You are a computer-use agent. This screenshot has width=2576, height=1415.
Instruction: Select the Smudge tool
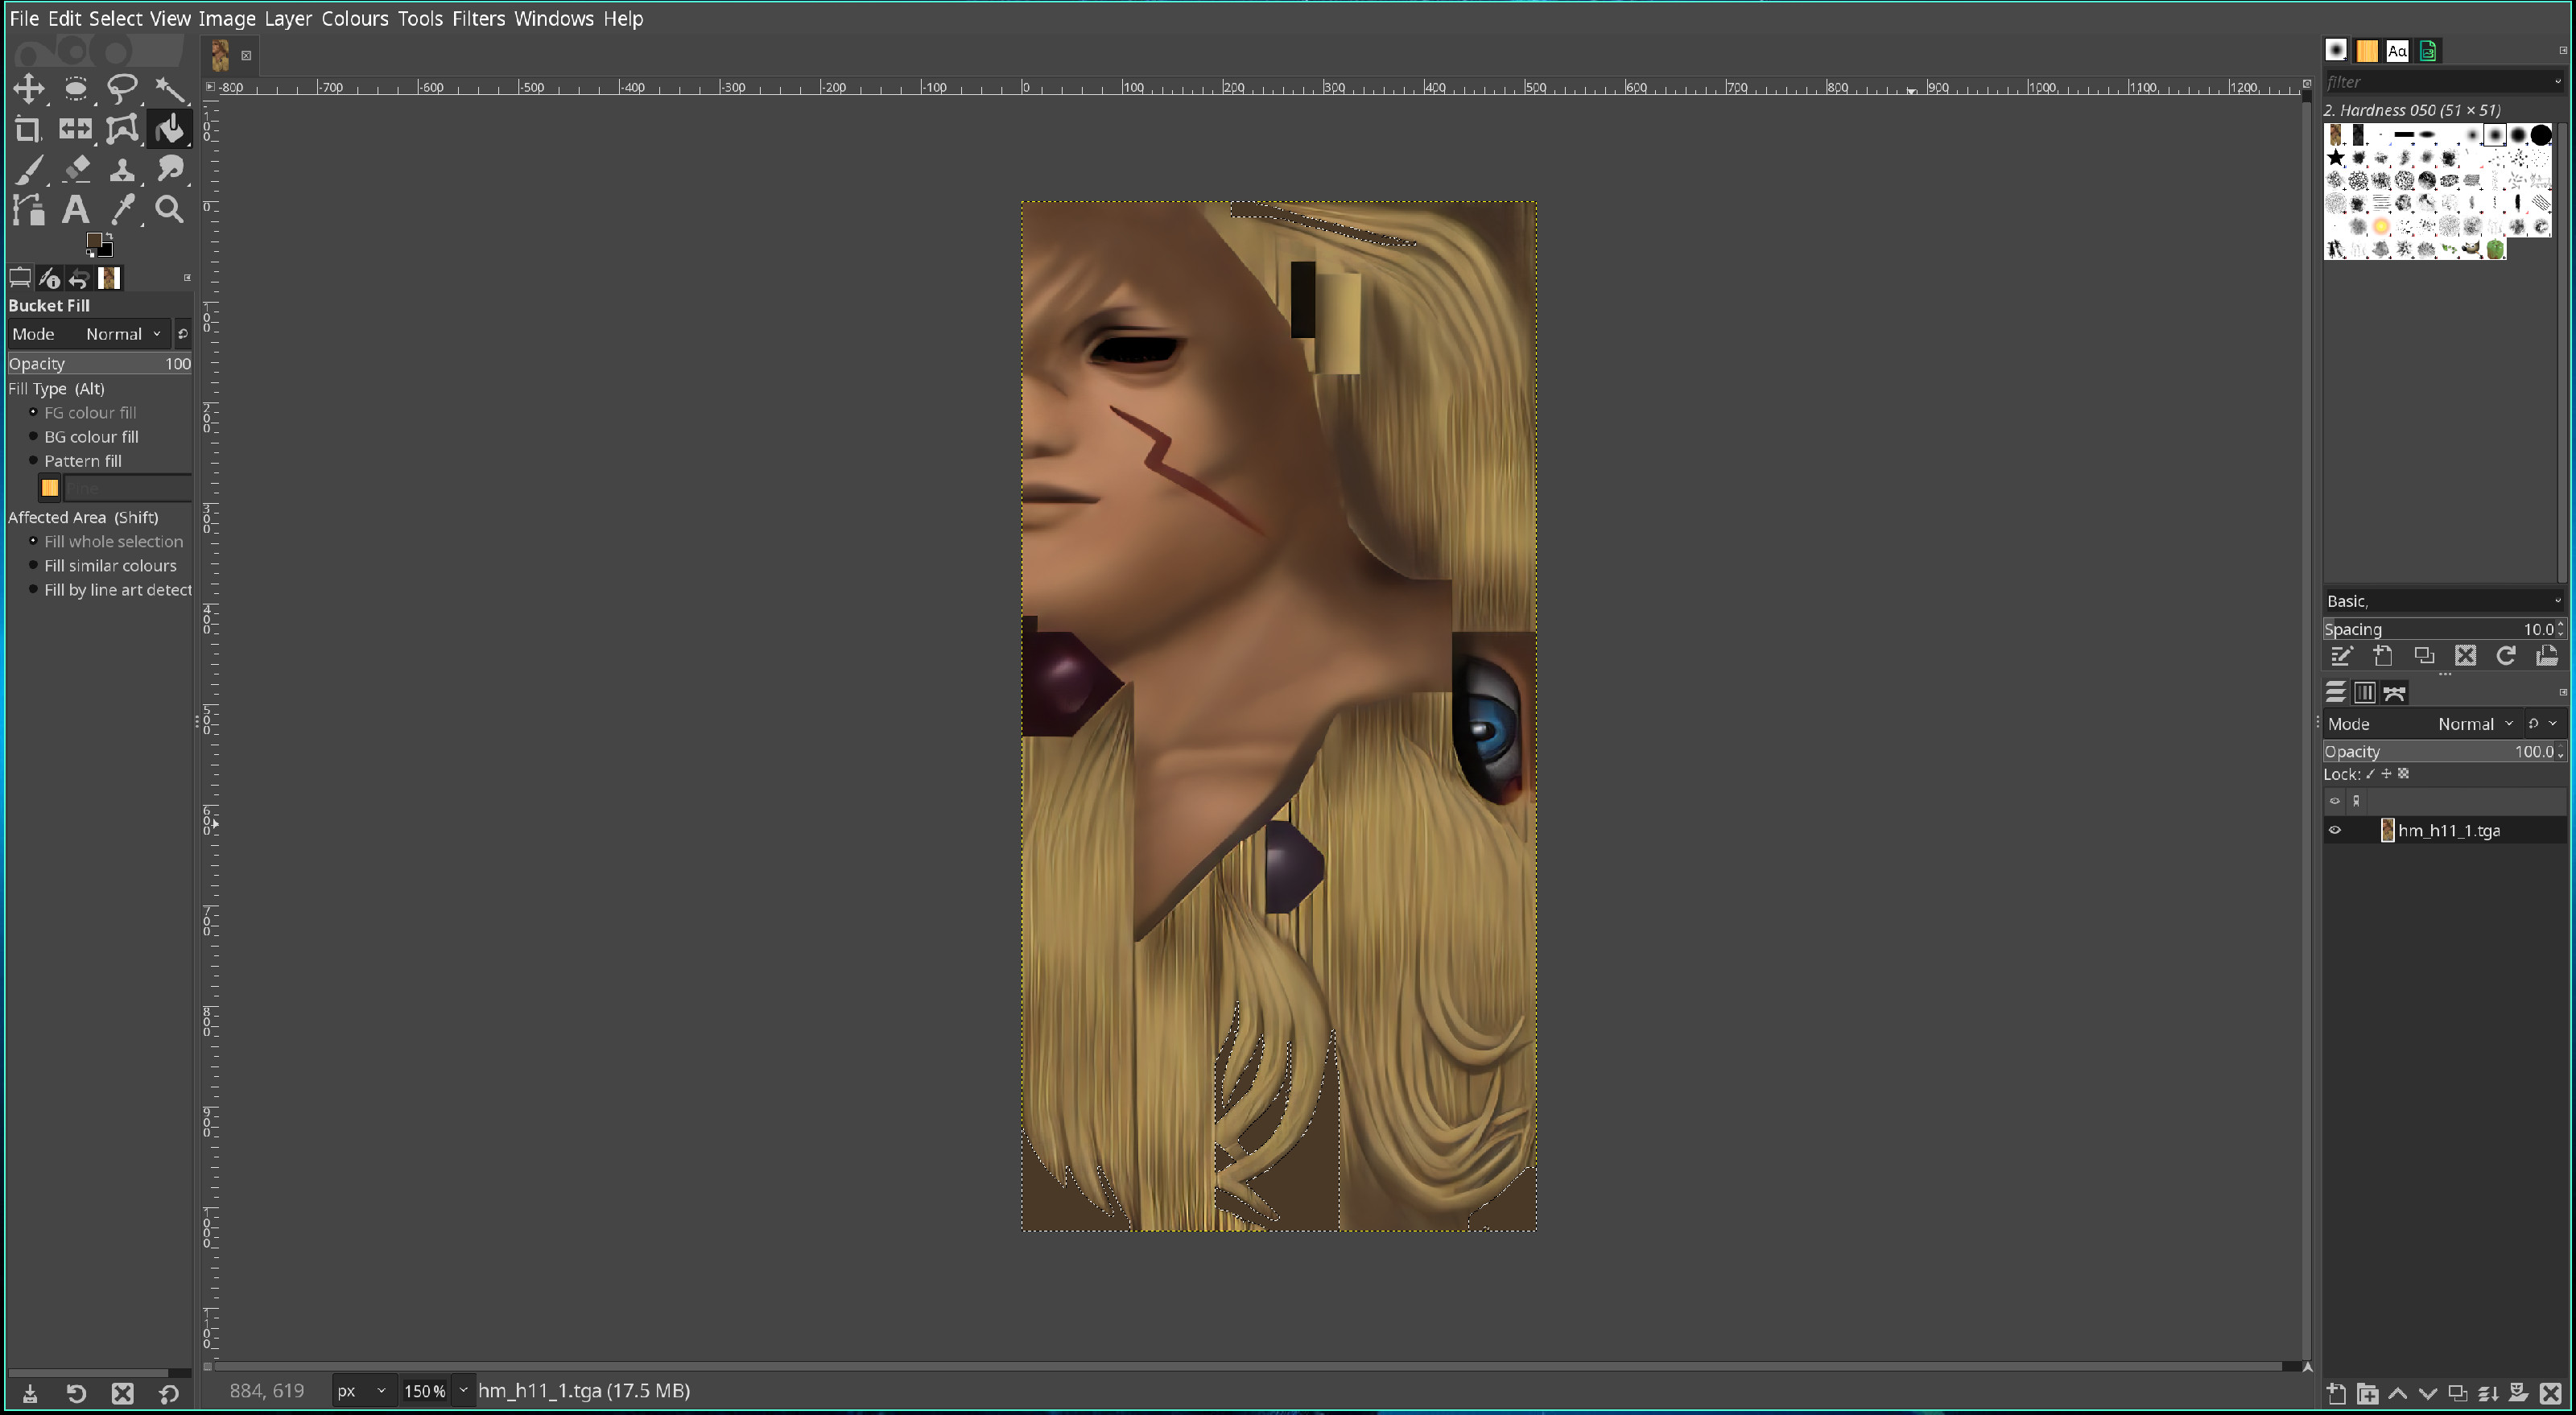tap(169, 169)
